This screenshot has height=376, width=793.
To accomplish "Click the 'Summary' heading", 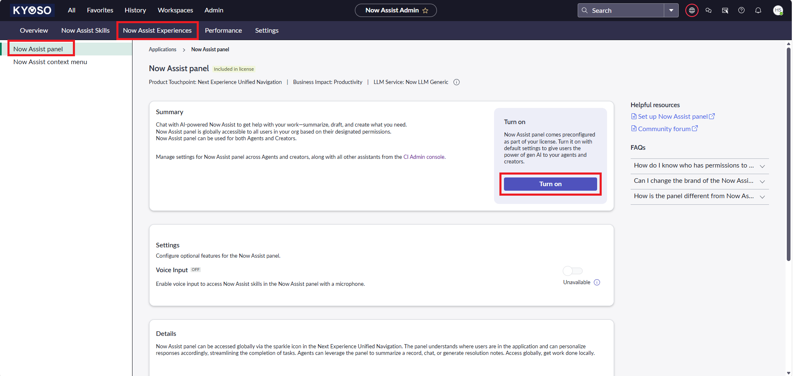I will tap(169, 112).
